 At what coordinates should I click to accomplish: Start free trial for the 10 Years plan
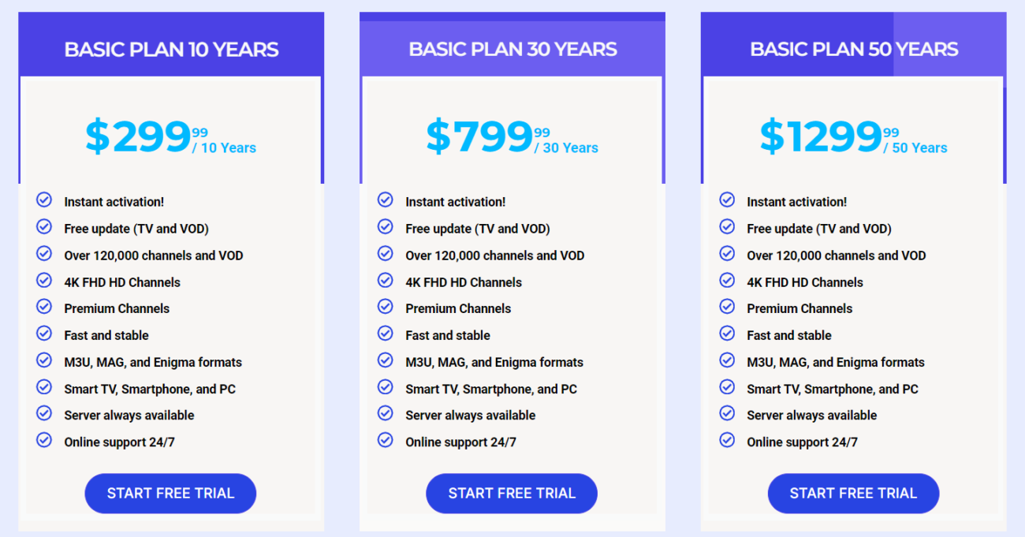(x=170, y=494)
